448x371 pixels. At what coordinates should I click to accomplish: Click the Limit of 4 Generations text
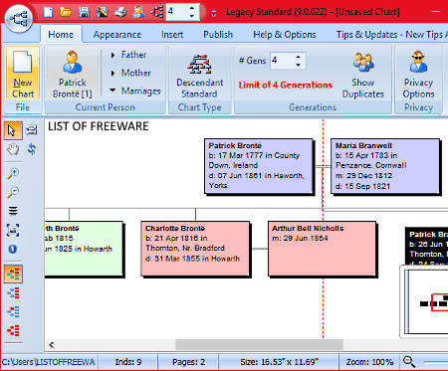286,86
